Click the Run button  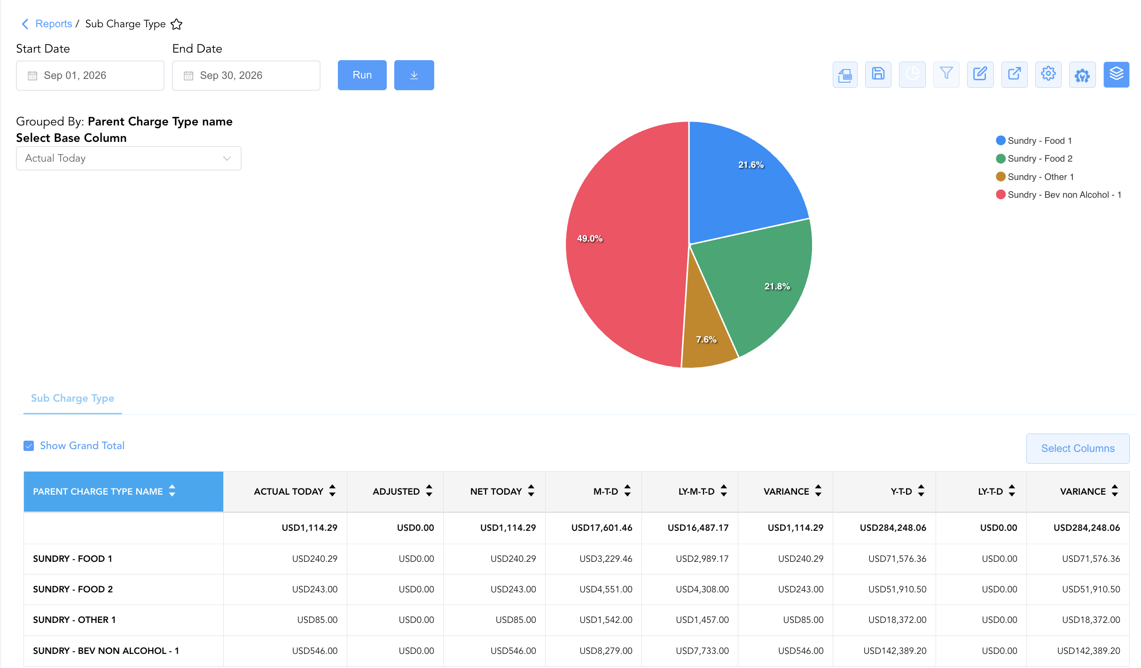coord(362,75)
